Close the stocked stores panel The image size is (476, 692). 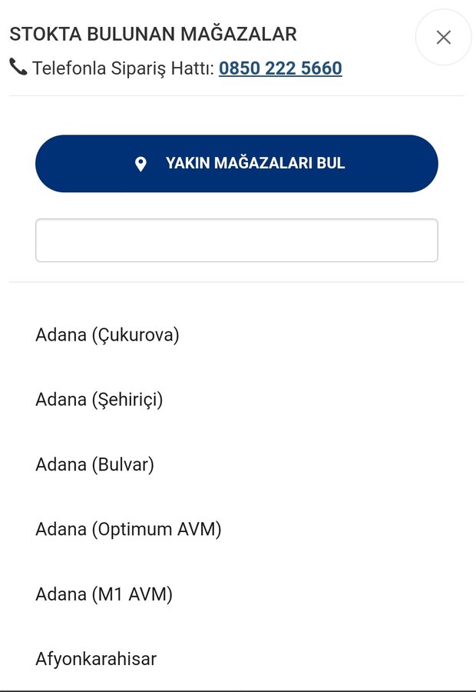tap(443, 37)
